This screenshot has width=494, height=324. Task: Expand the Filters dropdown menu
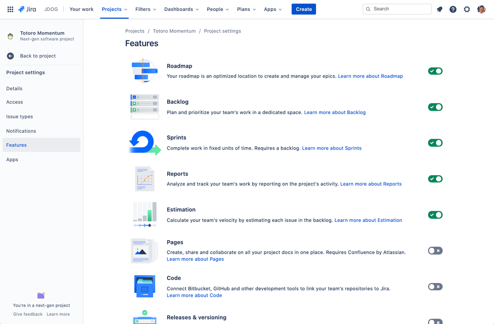[x=145, y=9]
